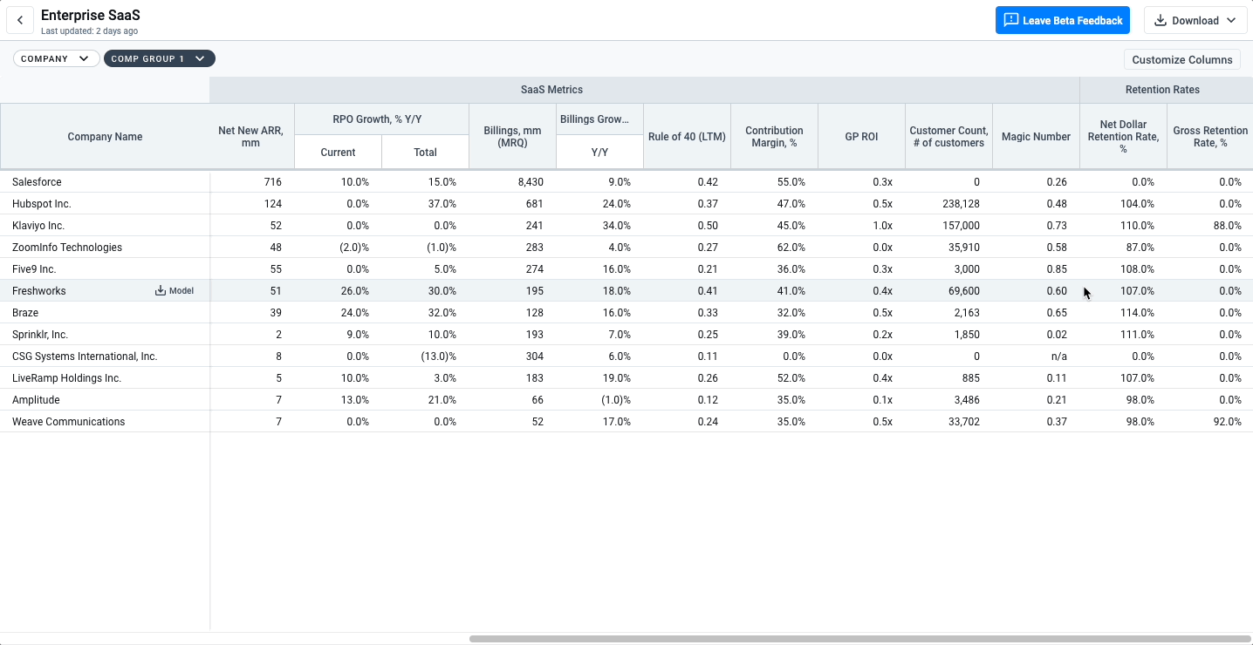Click the Customize Columns button
This screenshot has height=645, width=1253.
tap(1182, 59)
